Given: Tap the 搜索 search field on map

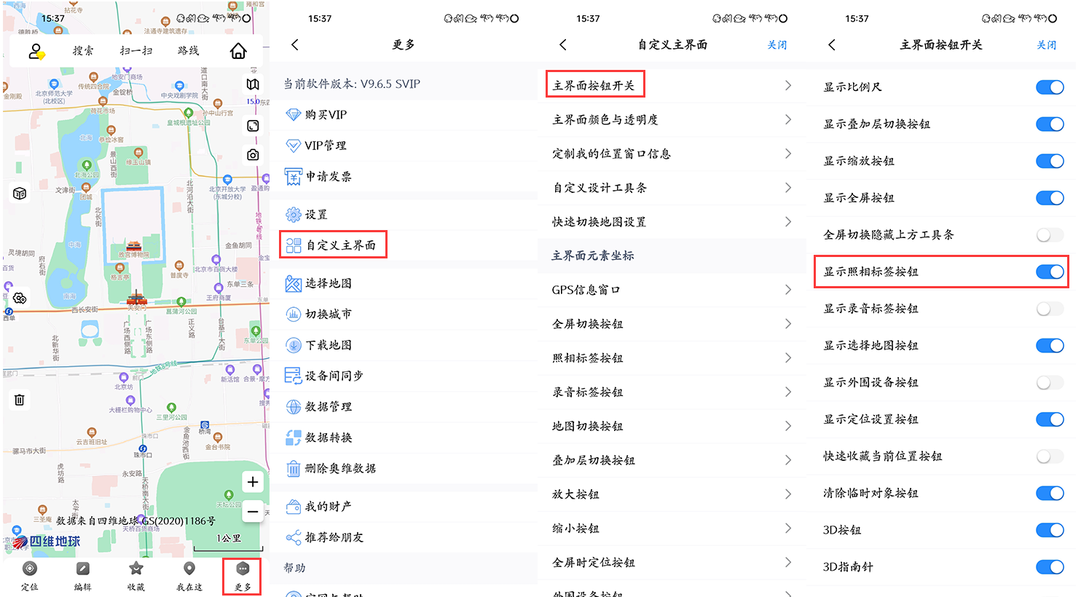Looking at the screenshot, I should pos(83,51).
